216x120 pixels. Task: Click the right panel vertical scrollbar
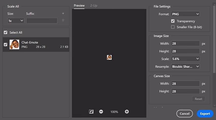pyautogui.click(x=214, y=40)
